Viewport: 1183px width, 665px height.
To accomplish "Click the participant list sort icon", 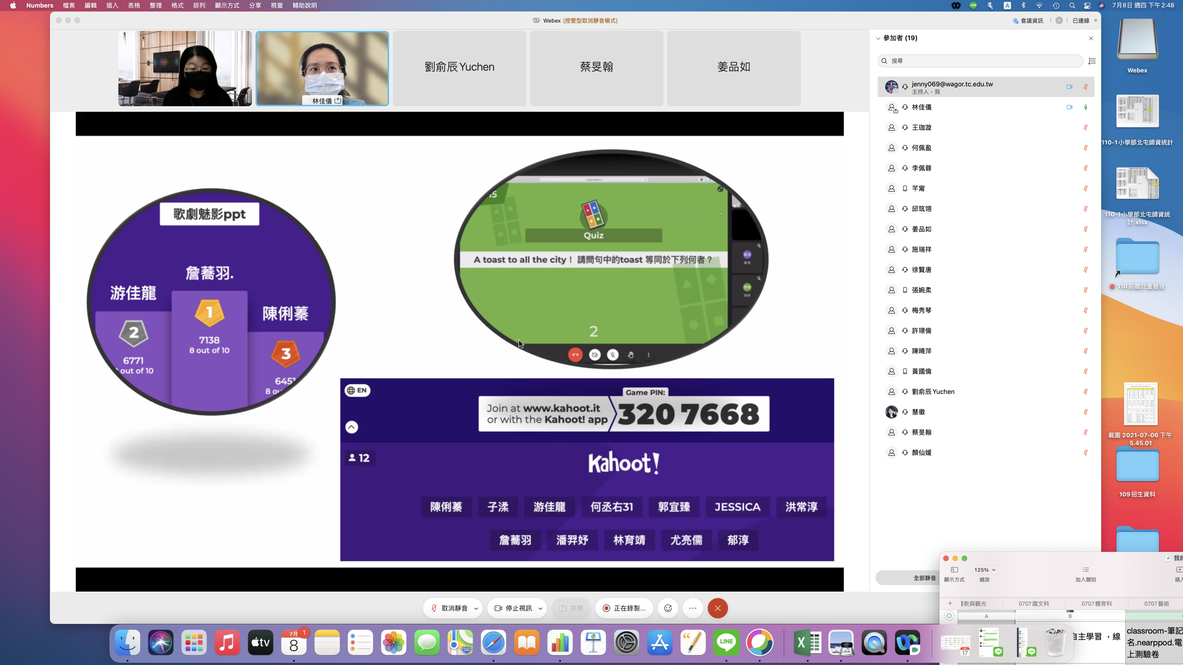I will click(x=1092, y=61).
